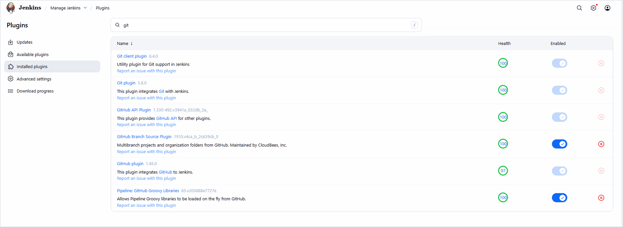623x227 pixels.
Task: Uninstall GitHub Branch Source Plugin
Action: pyautogui.click(x=601, y=144)
